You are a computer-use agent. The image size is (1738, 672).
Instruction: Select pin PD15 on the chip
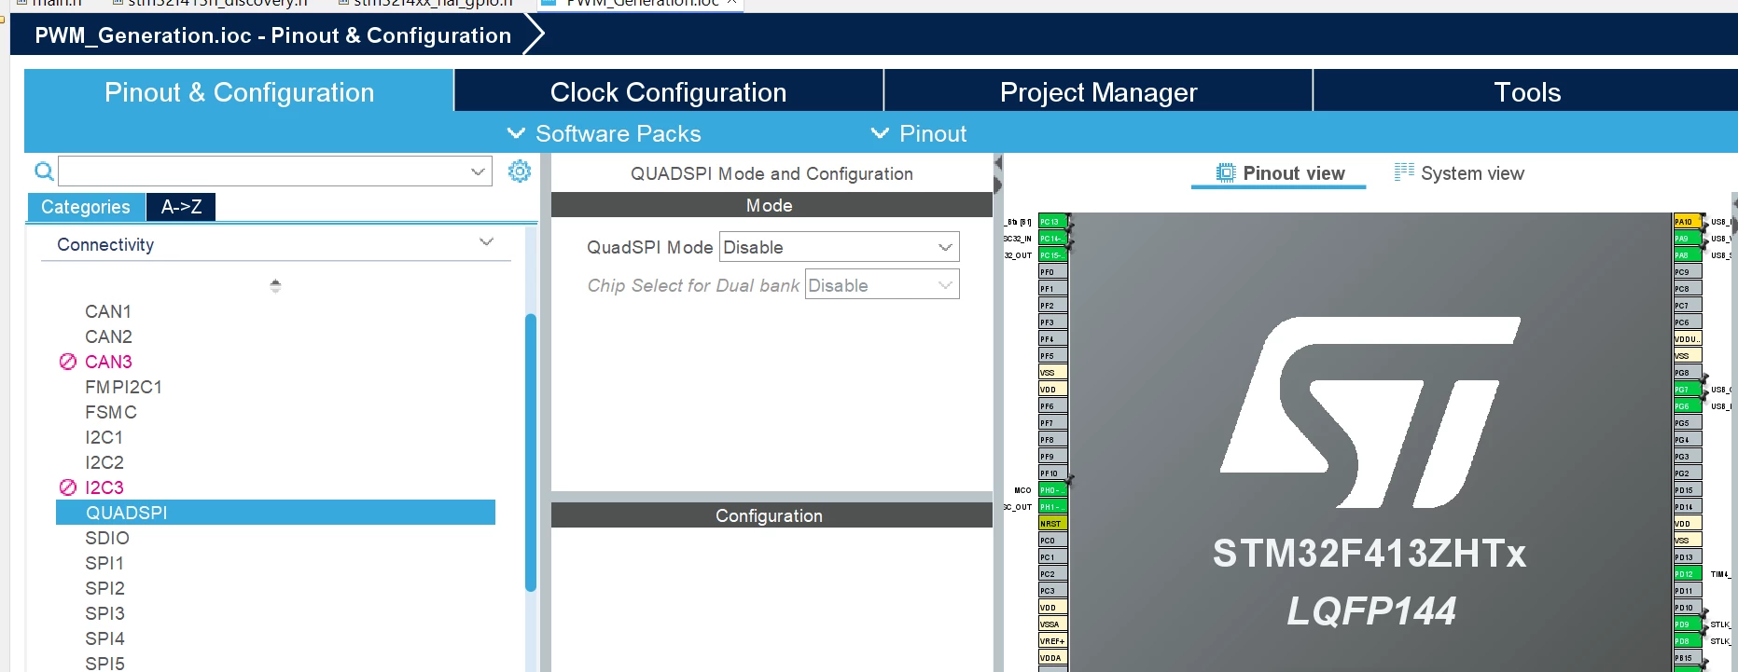coord(1688,490)
